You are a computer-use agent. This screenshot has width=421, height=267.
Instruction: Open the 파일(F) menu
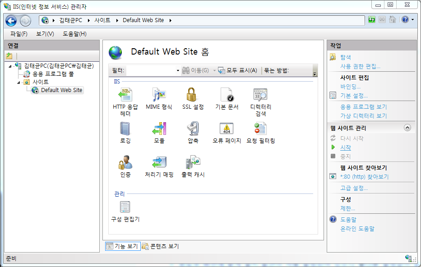click(x=19, y=34)
